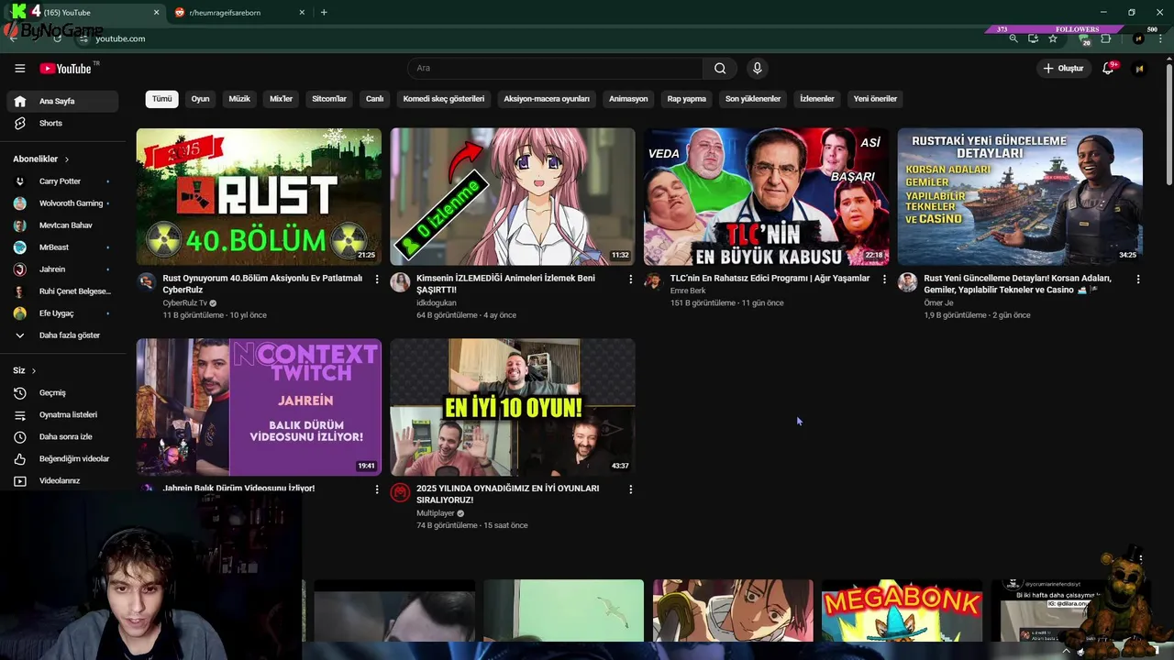Screen dimensions: 1174x660
Task: Open Carry Potter subscription channel
Action: pyautogui.click(x=63, y=181)
